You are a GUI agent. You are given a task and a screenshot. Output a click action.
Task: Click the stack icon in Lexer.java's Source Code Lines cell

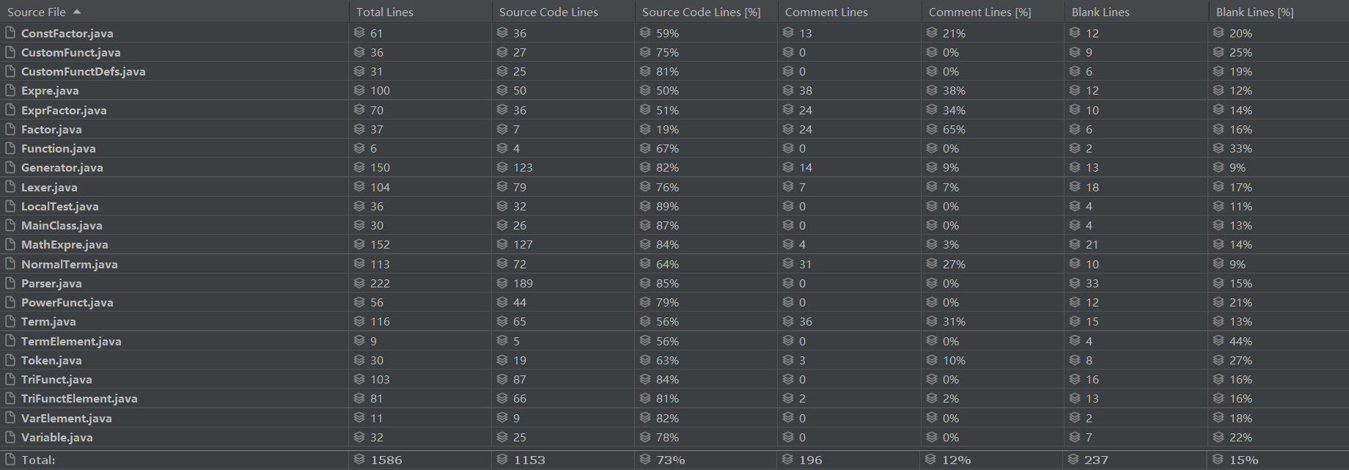[x=502, y=187]
